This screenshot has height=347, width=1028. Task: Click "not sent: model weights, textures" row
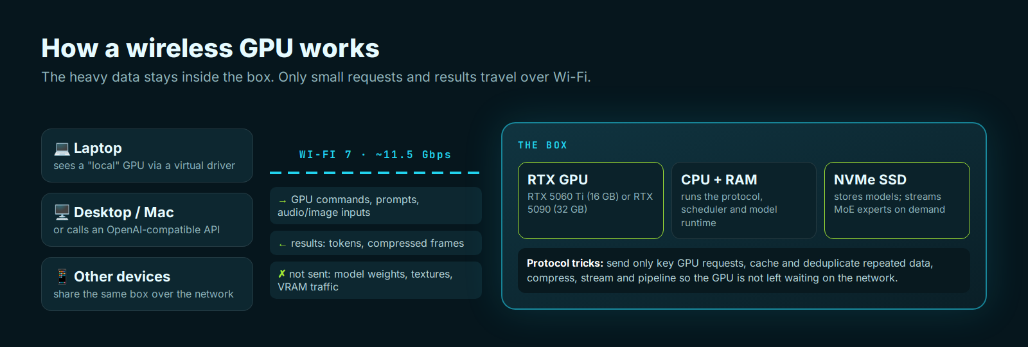[x=376, y=280]
